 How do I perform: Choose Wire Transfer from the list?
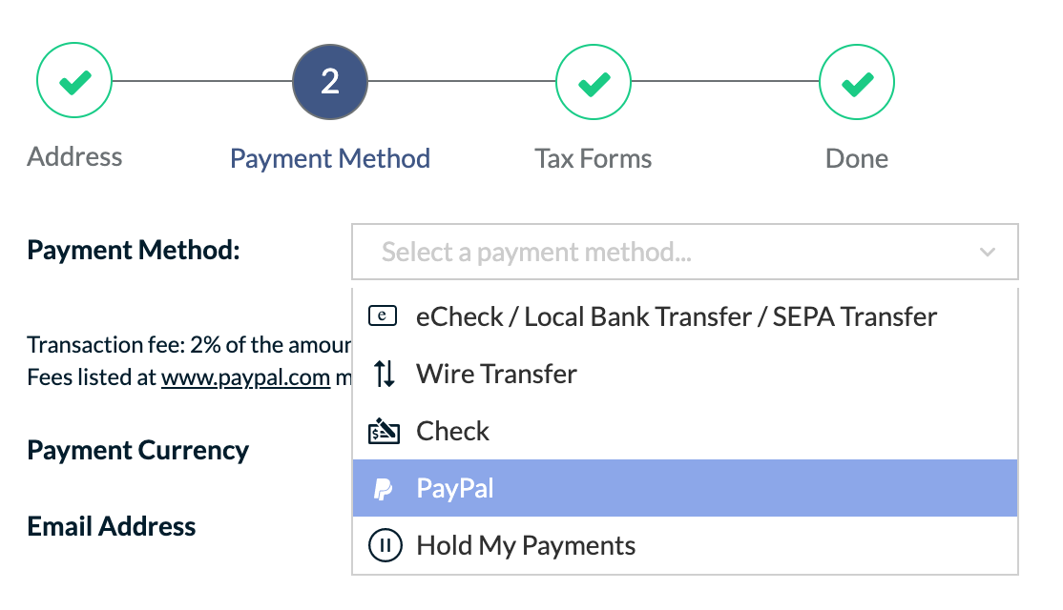(496, 374)
